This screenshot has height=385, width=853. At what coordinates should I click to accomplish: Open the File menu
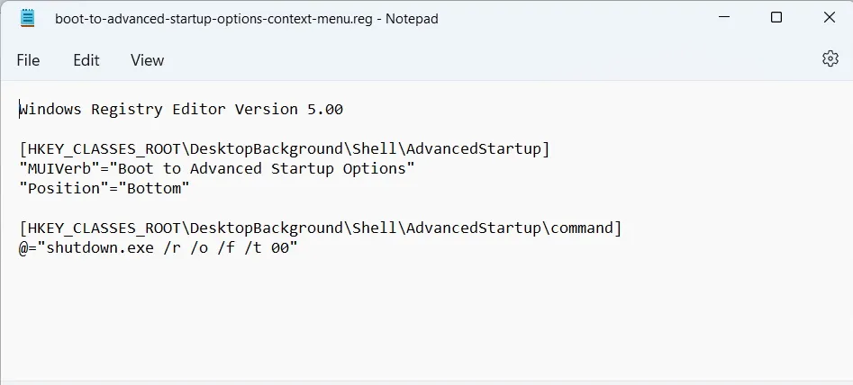point(28,60)
